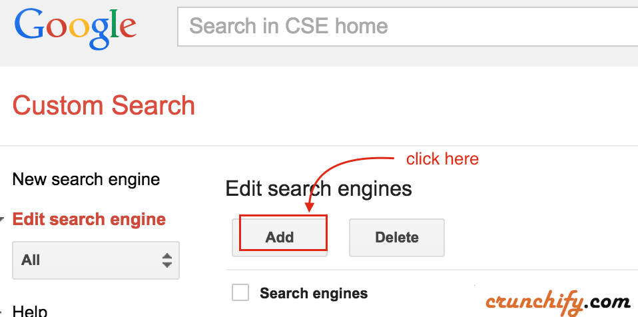Click the Add button
The image size is (638, 317).
click(280, 237)
